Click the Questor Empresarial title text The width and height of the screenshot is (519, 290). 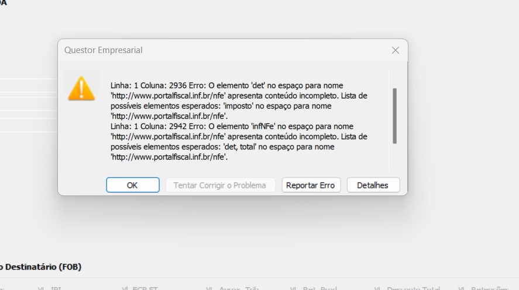[103, 50]
